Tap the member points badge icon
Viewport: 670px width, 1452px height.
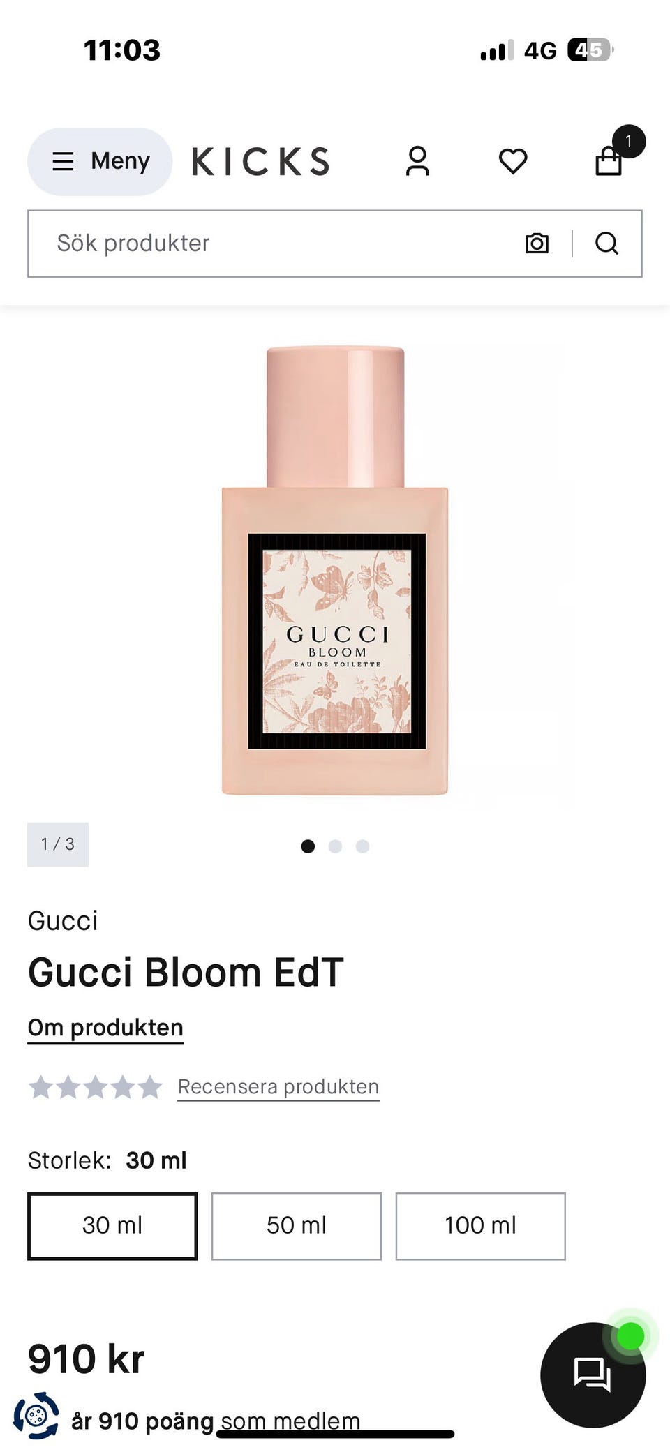tap(36, 1416)
